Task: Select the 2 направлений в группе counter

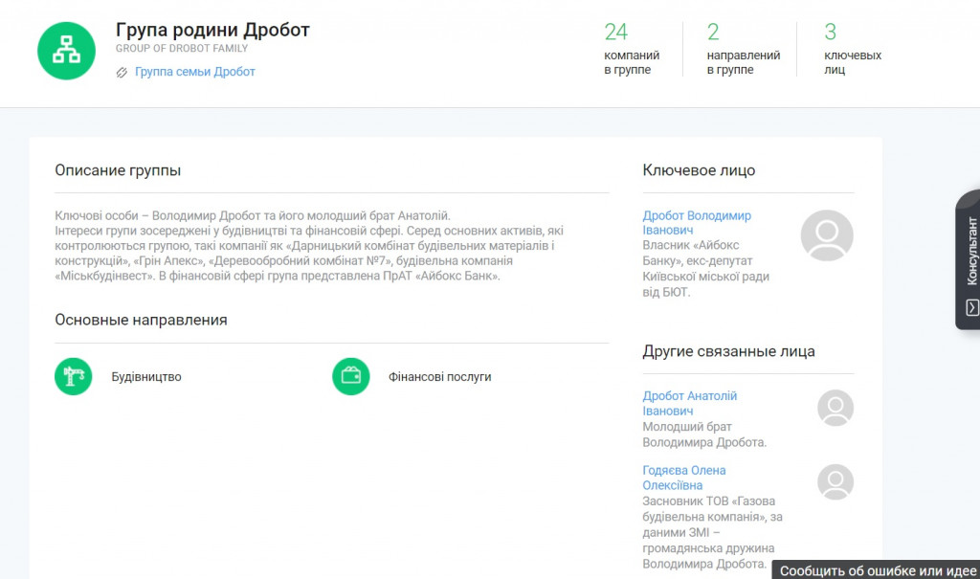Action: 743,49
